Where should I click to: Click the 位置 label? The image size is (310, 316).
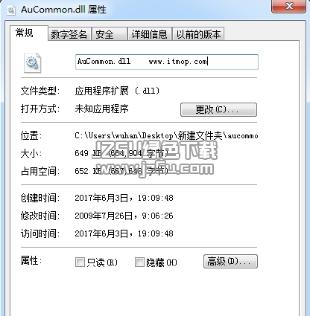pos(31,135)
